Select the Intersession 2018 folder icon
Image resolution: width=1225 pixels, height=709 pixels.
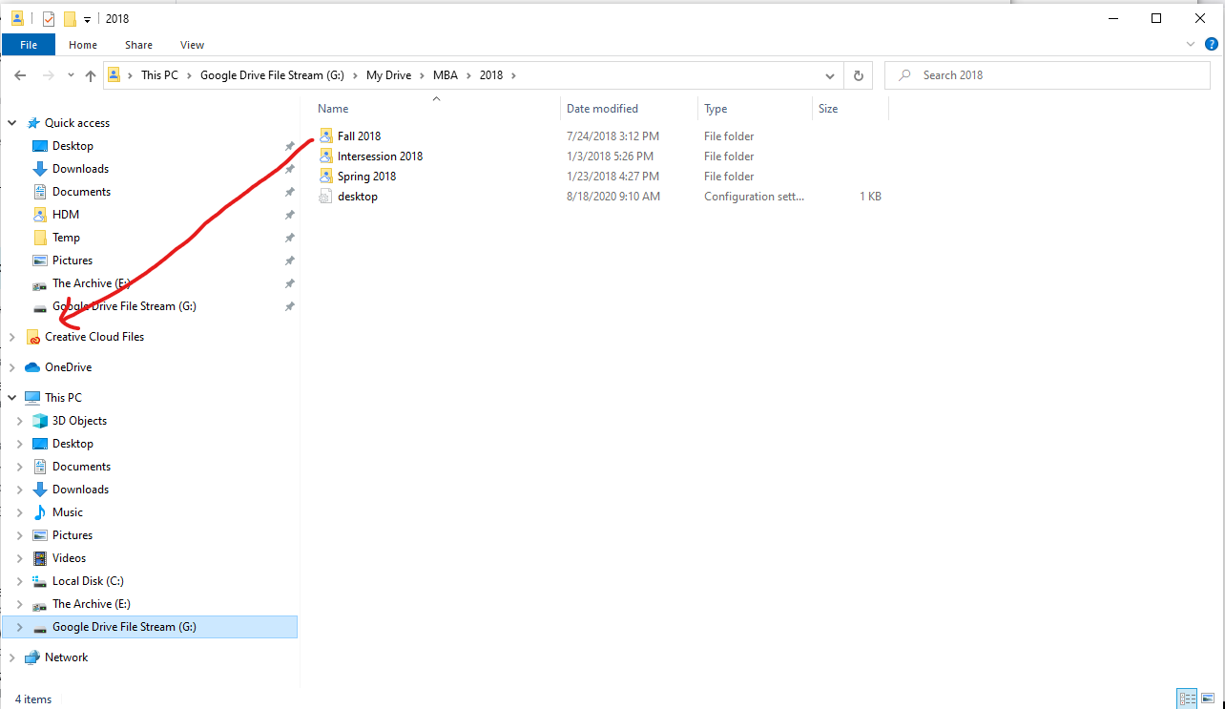pos(325,156)
